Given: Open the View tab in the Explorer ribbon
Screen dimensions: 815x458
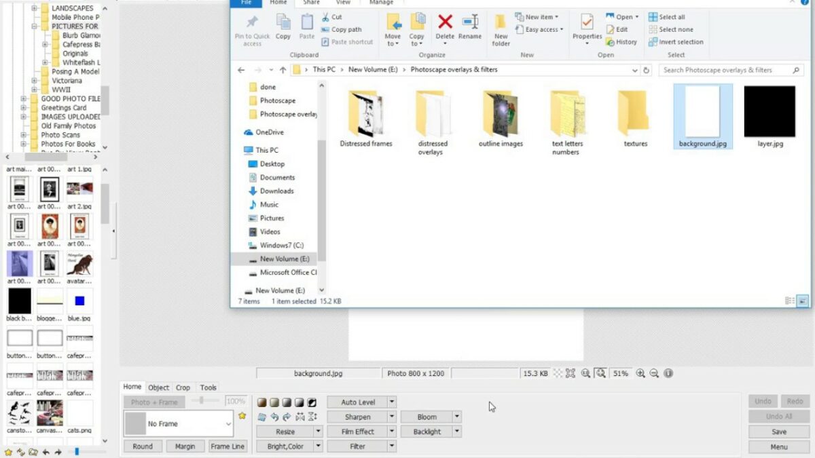Looking at the screenshot, I should tap(344, 3).
